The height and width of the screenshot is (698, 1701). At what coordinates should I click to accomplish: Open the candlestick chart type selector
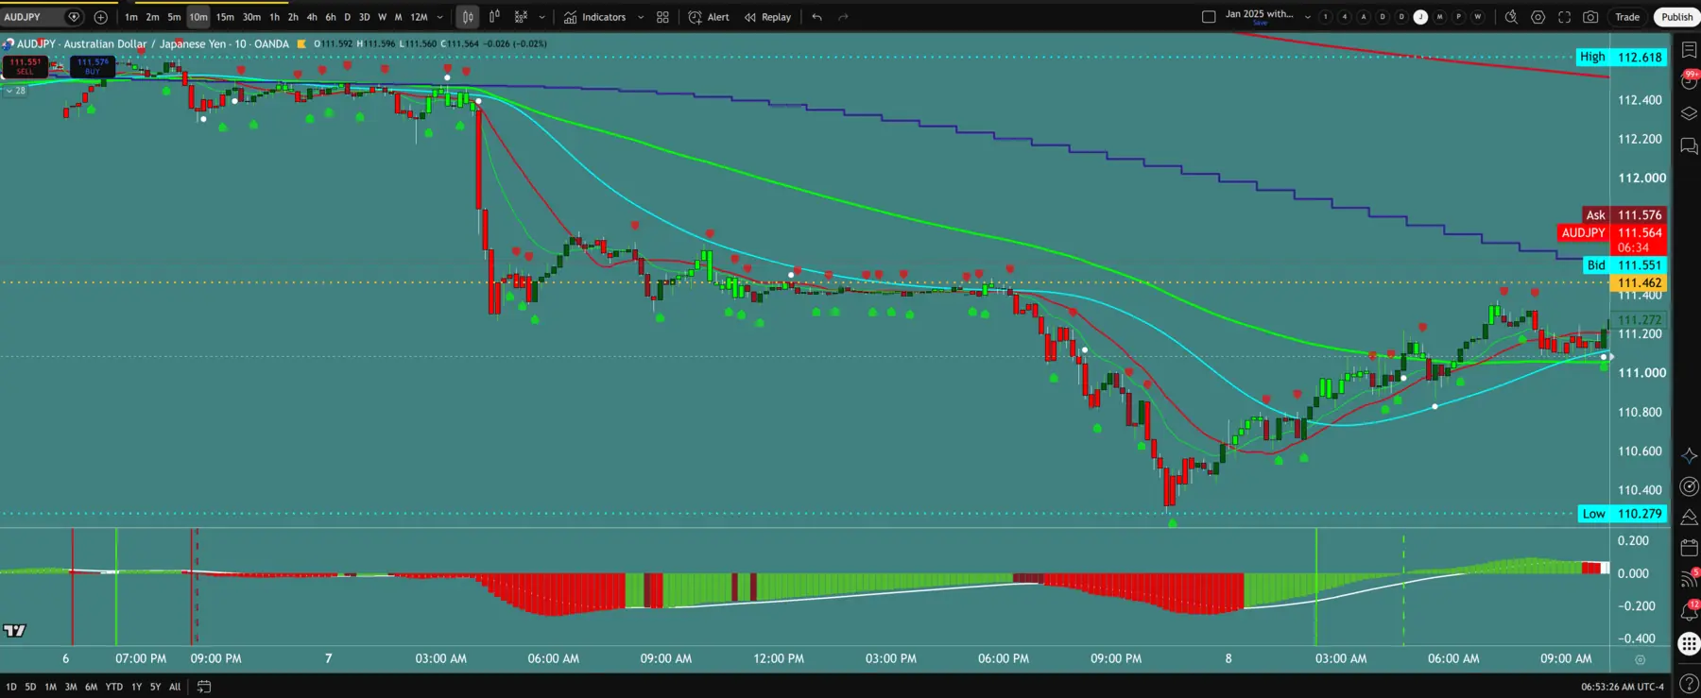click(468, 17)
